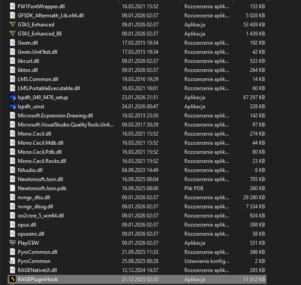Select the lspdfr_049_9476_setup installer icon
301x285 pixels.
13,97
